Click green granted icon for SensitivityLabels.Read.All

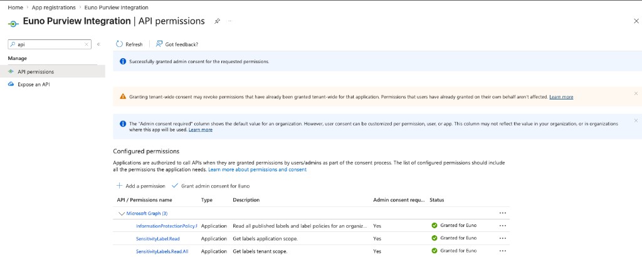[434, 251]
